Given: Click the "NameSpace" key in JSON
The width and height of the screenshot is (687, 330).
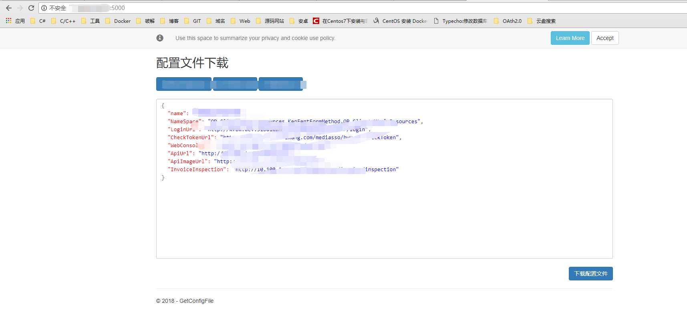Looking at the screenshot, I should point(185,122).
